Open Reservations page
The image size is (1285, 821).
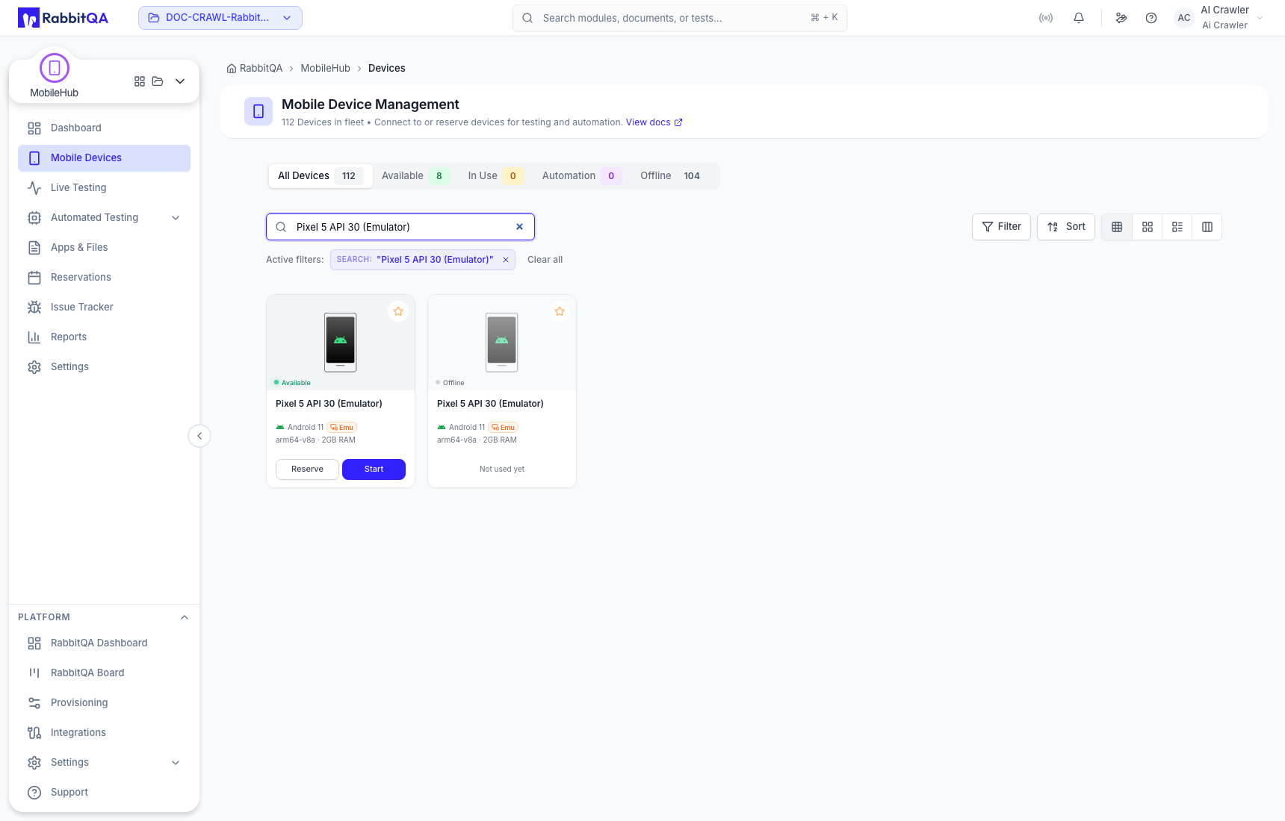tap(104, 277)
